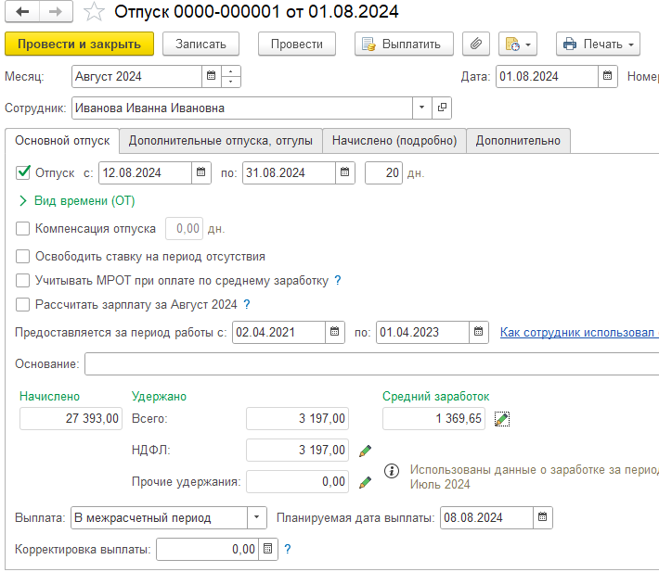
Task: Open the create-based-on document dropdown icon
Action: tap(518, 44)
